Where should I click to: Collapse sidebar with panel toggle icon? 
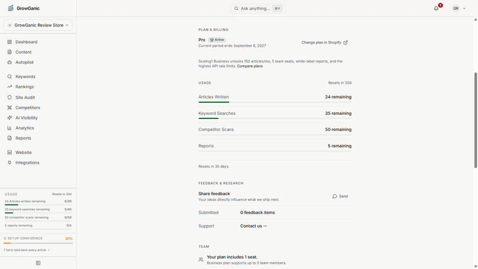38,263
